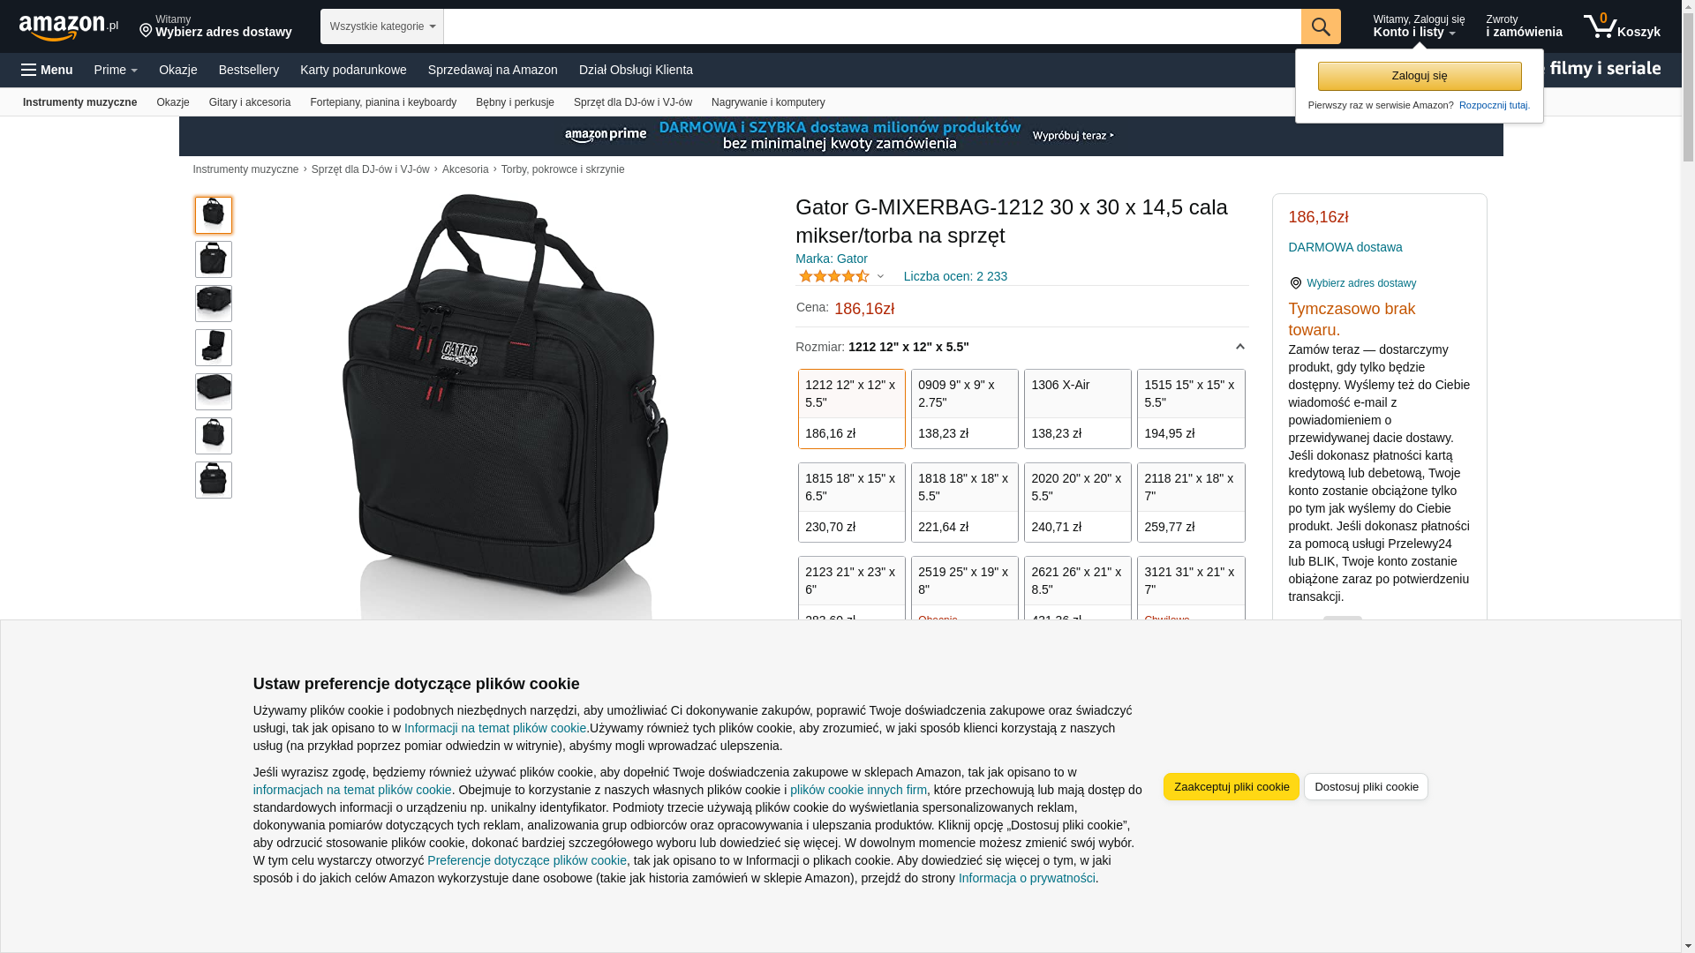Choose size option 0909 9" x 9" x 2.75"

click(x=965, y=409)
